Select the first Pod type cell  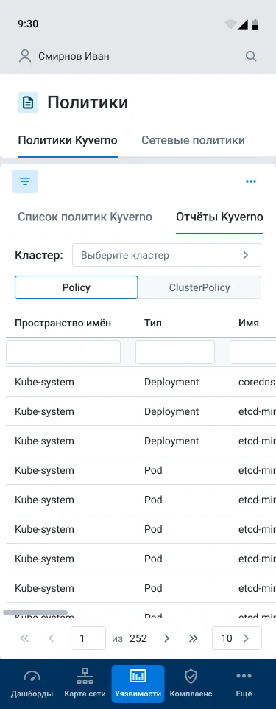click(153, 470)
